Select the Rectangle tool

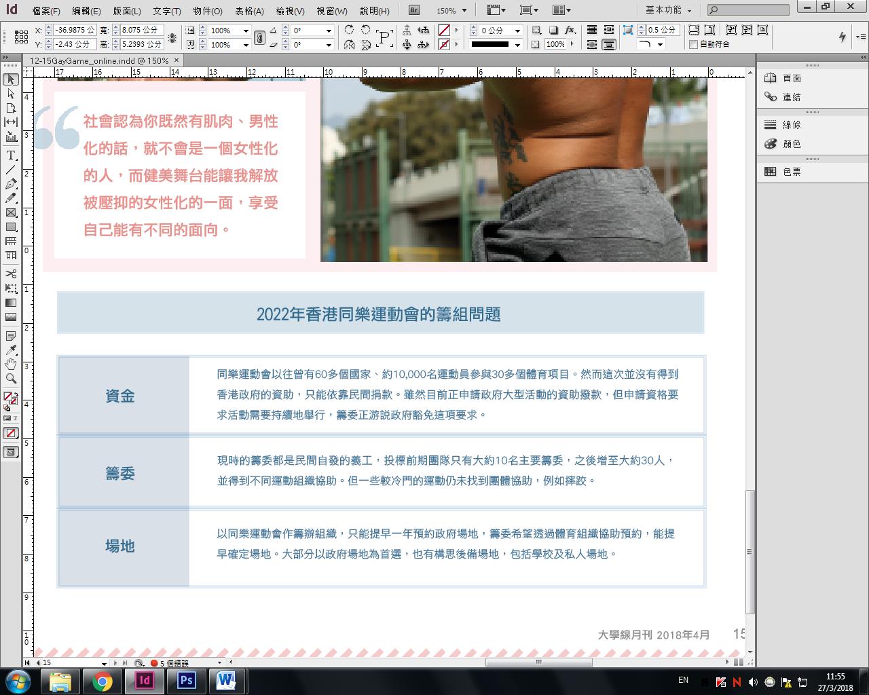tap(11, 227)
